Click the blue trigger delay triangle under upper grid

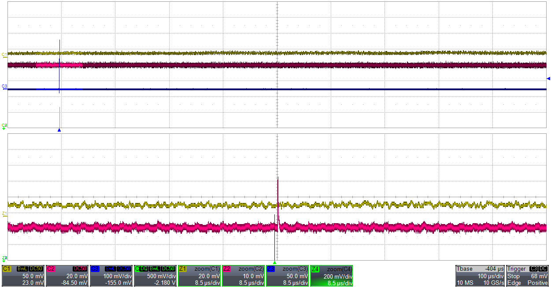coord(59,130)
